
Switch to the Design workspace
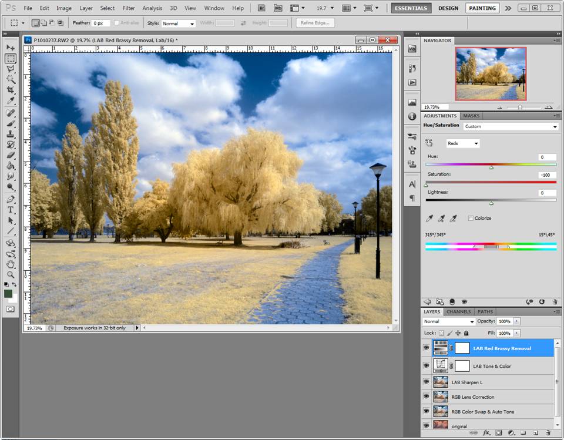(x=448, y=8)
